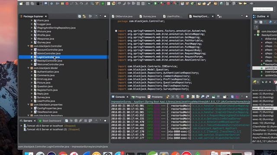Select RegisterForm.java in the Model package
Image resolution: width=277 pixels, height=155 pixels.
[x=47, y=90]
